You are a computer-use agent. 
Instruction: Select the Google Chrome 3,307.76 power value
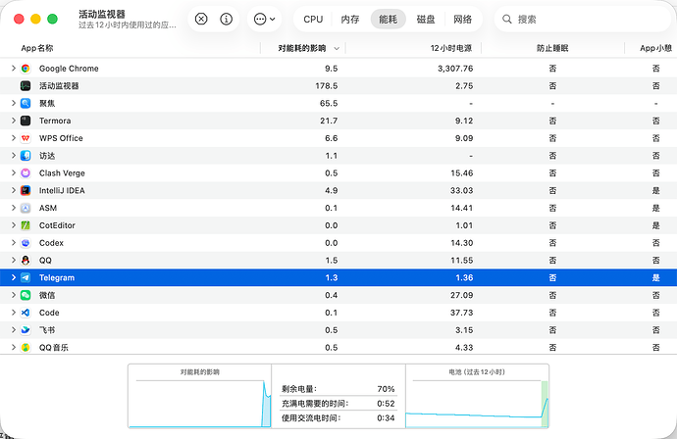(x=455, y=69)
